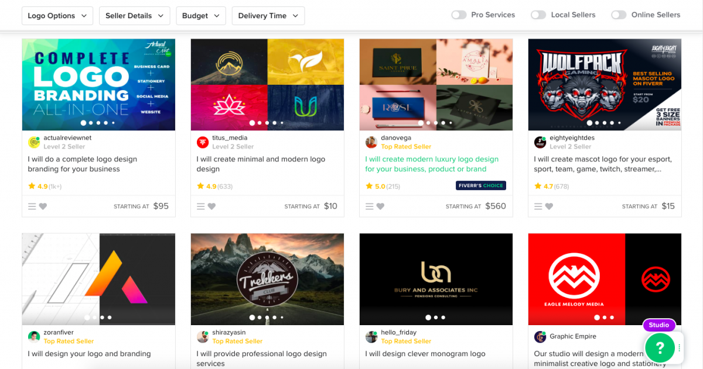Visit seller name hello_friday
This screenshot has height=369, width=703.
click(398, 333)
